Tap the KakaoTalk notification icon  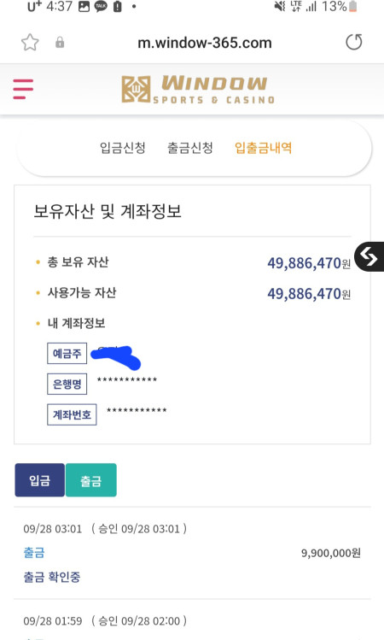(x=101, y=6)
